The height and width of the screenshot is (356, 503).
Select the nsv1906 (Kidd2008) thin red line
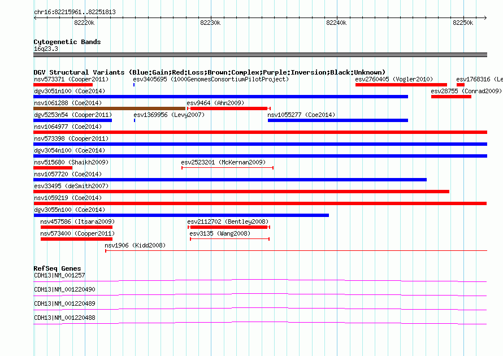[x=296, y=250]
